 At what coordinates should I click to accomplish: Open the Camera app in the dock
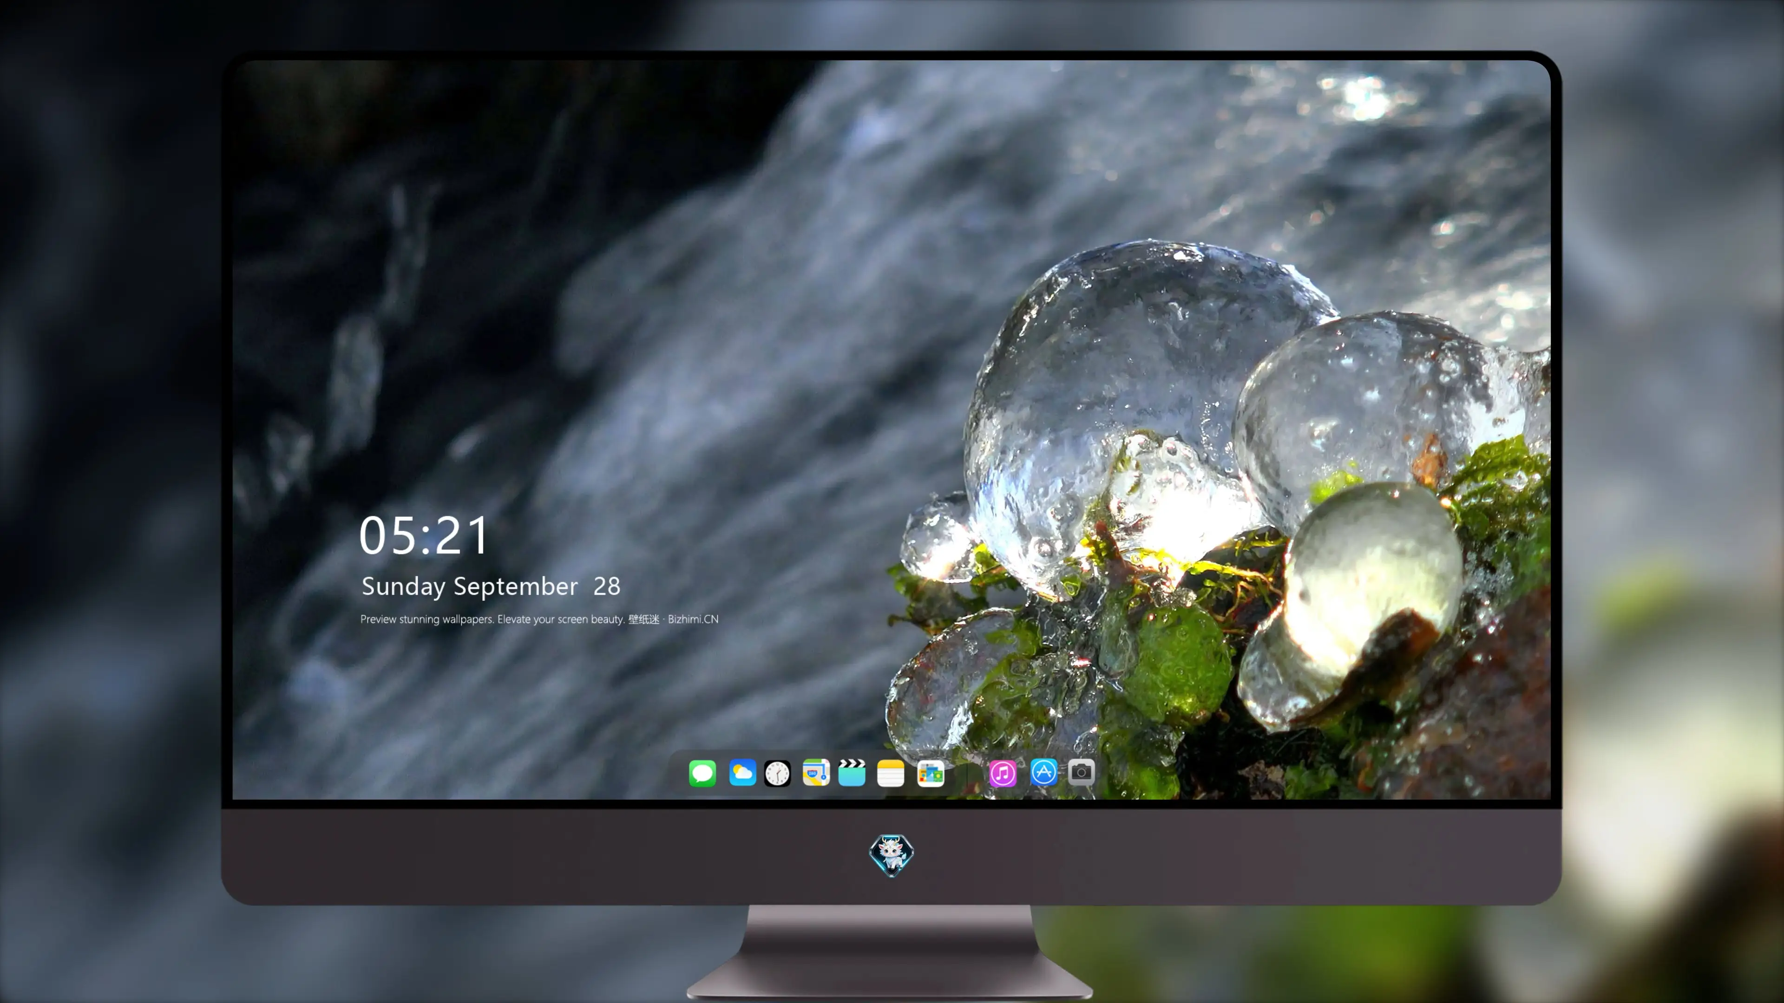pyautogui.click(x=1081, y=773)
